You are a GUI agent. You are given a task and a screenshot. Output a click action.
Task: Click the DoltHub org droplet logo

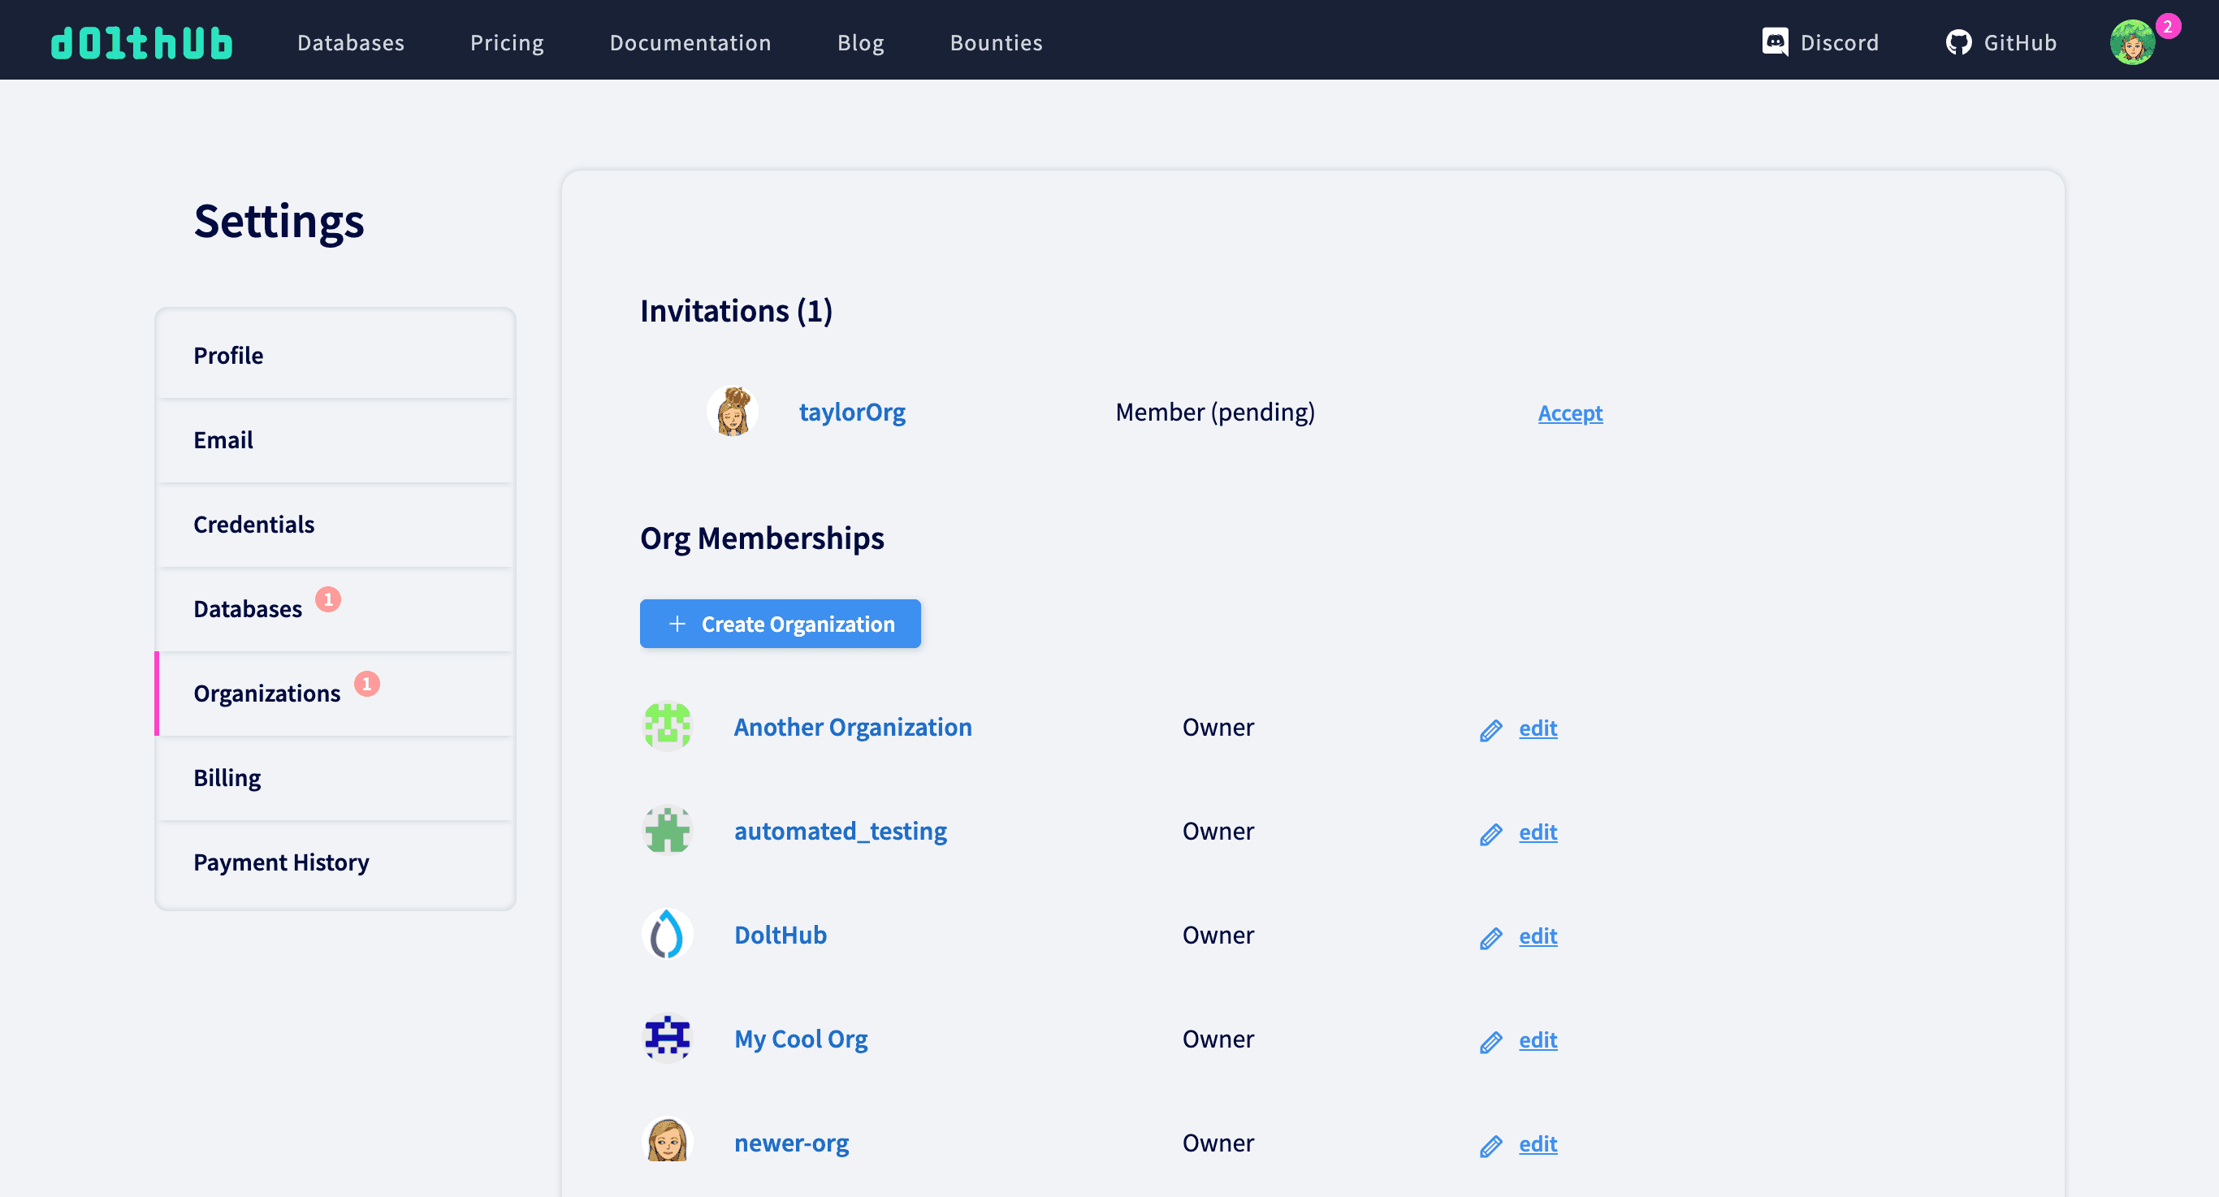668,935
